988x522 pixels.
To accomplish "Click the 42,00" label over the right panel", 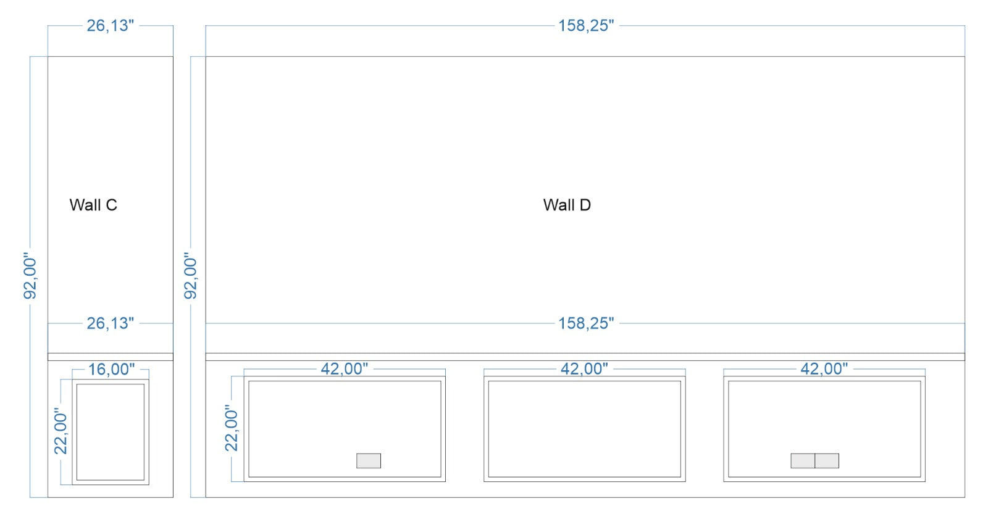I will click(824, 368).
